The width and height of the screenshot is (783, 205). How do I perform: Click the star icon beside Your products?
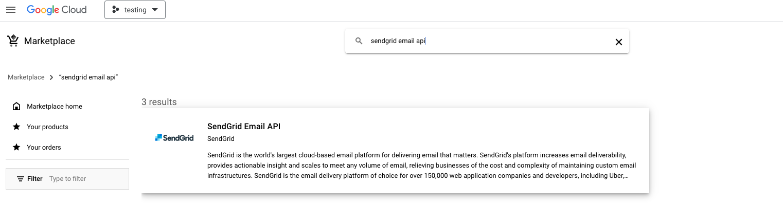tap(16, 127)
